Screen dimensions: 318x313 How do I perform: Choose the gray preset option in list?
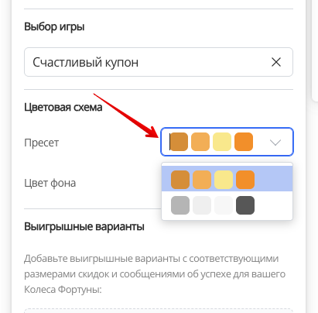(227, 205)
